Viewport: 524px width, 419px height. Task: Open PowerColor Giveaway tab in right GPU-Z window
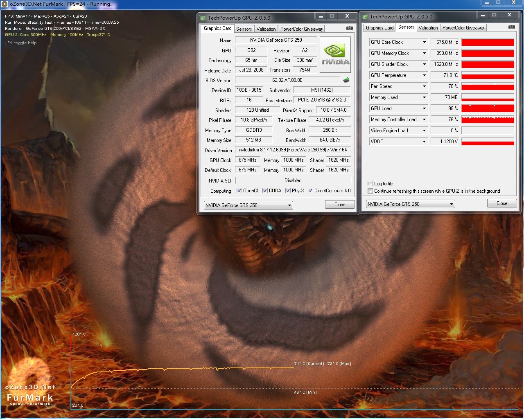(464, 28)
